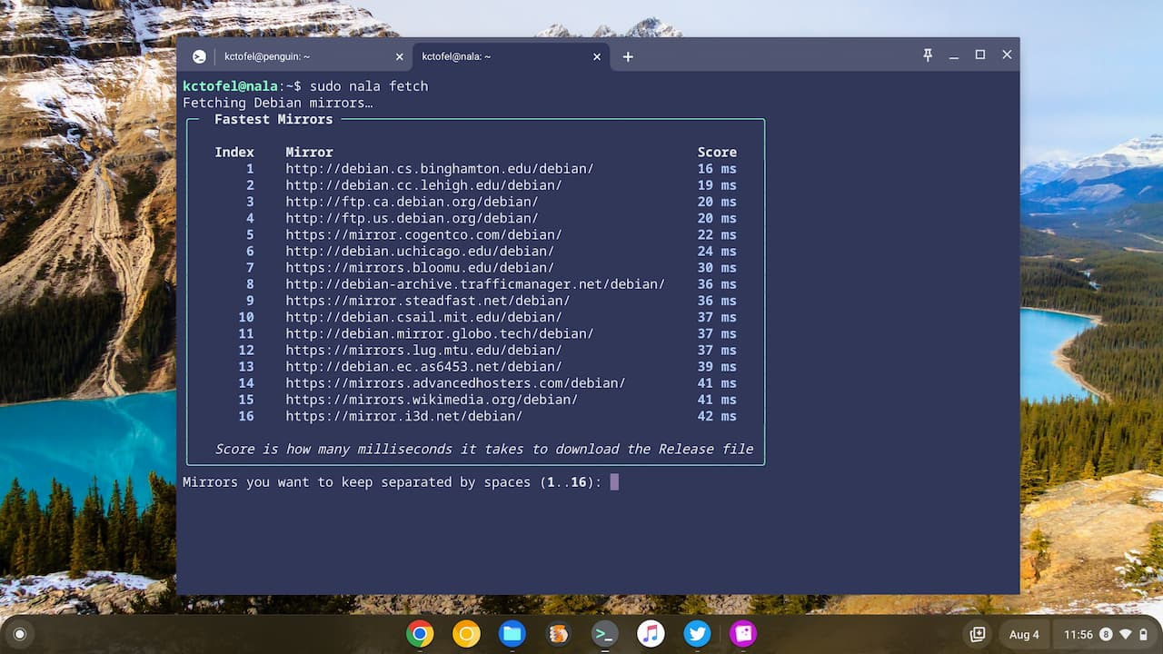Click the trafficmanager.net mirror URL

tap(475, 284)
